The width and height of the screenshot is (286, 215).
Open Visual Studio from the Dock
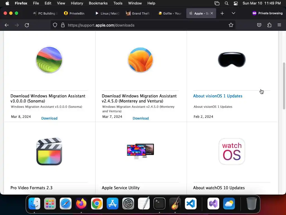213,204
